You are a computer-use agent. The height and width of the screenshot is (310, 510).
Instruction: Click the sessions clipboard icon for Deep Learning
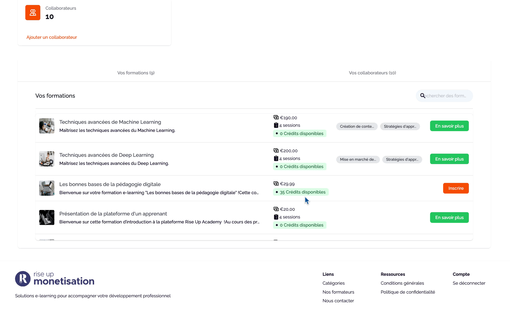pos(276,158)
